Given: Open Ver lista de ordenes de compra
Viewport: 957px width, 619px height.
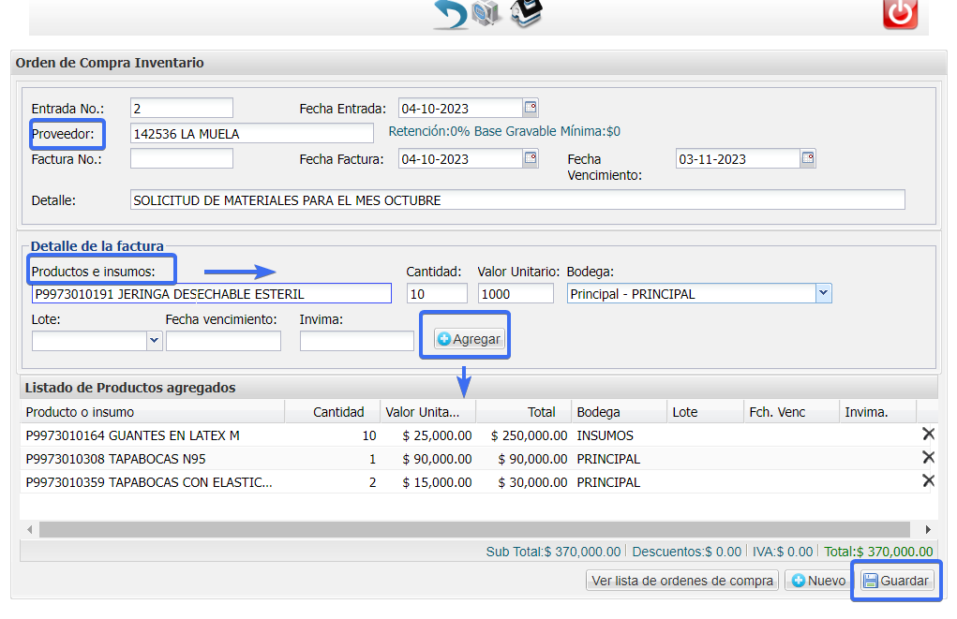Looking at the screenshot, I should click(682, 581).
